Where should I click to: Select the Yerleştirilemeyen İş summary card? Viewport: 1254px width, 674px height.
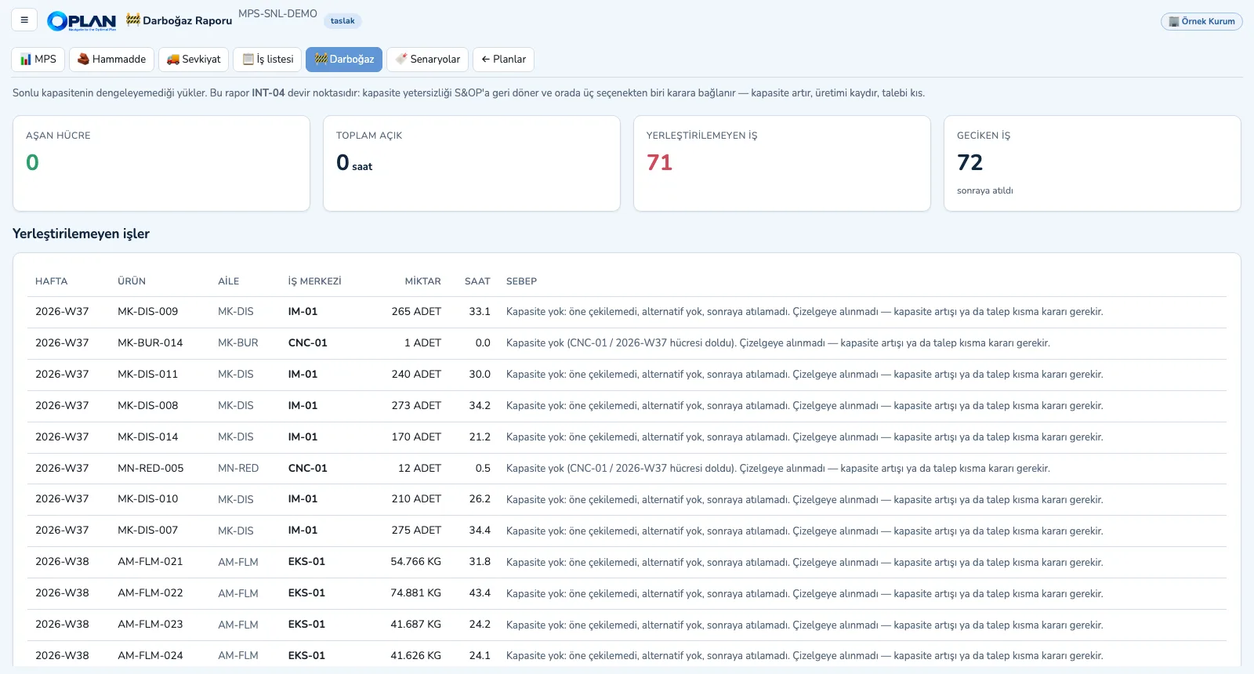(x=782, y=164)
